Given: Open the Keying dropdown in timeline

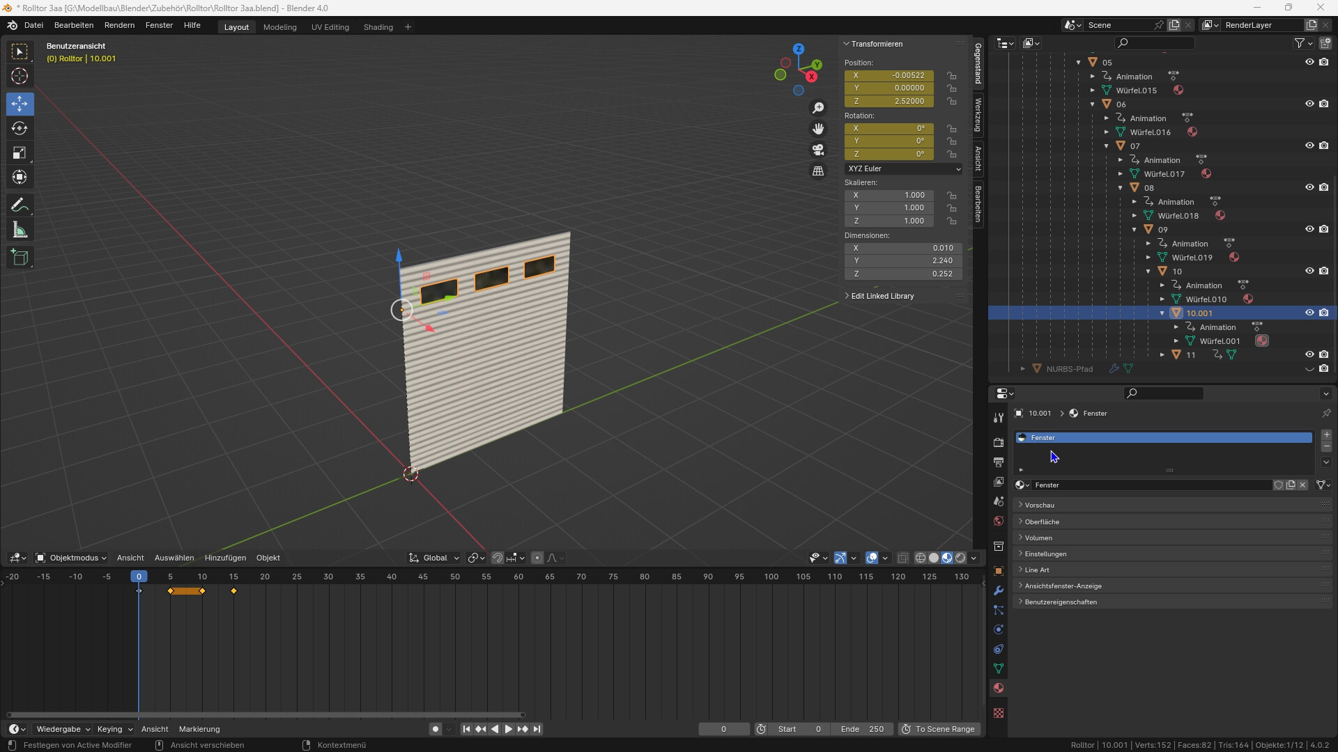Looking at the screenshot, I should 114,729.
